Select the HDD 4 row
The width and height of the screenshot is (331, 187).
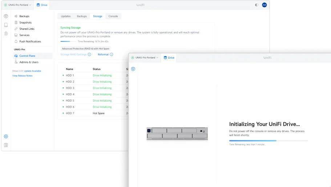coord(94,94)
